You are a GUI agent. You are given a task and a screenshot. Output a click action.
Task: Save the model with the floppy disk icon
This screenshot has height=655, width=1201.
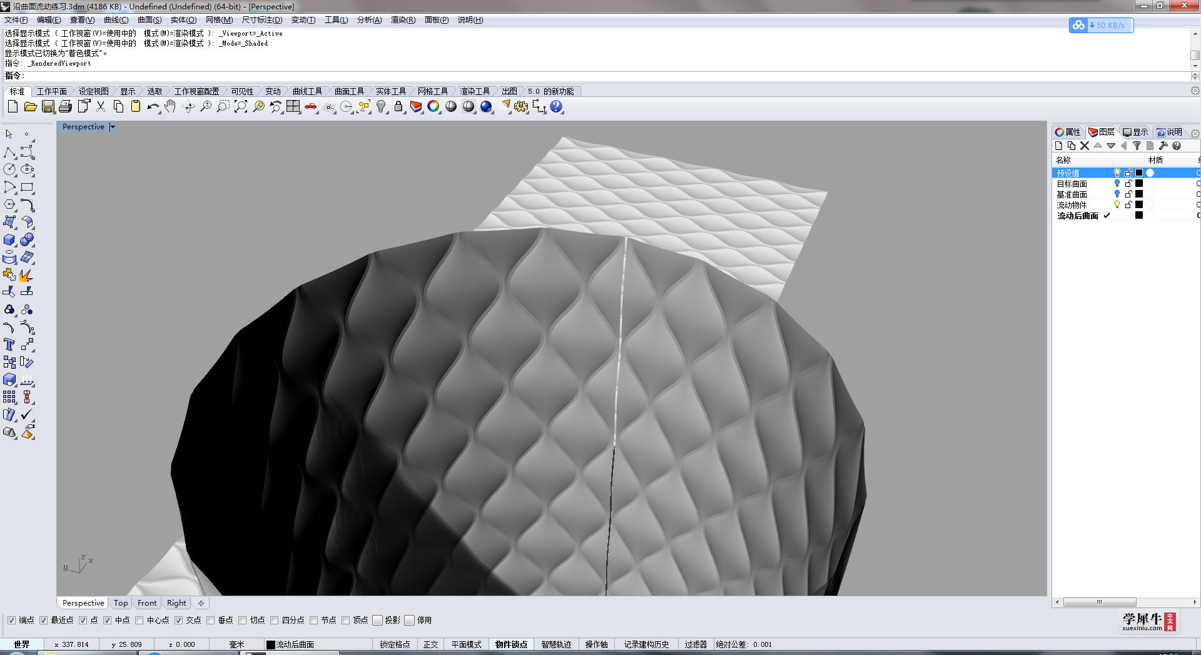click(x=48, y=107)
